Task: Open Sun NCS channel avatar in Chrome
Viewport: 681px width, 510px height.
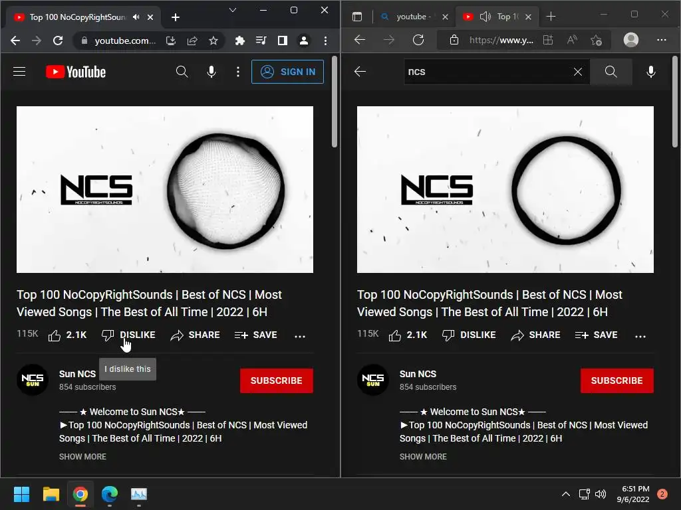Action: (33, 379)
